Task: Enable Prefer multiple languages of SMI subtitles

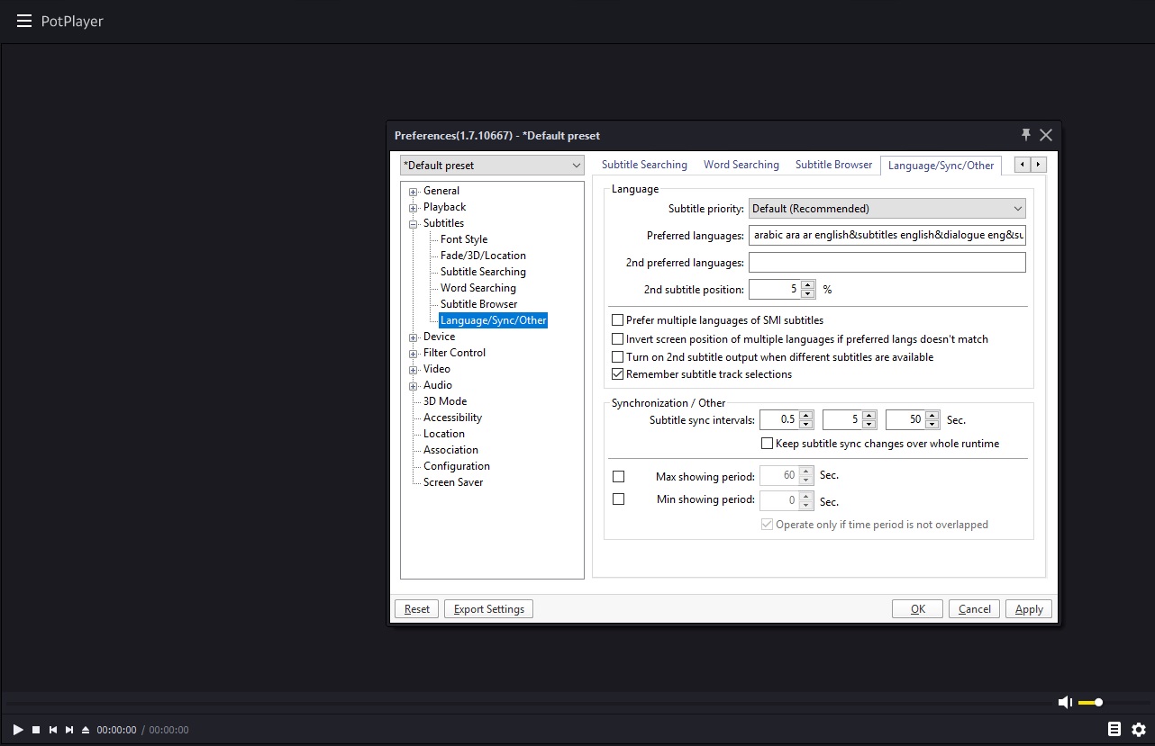Action: point(618,320)
